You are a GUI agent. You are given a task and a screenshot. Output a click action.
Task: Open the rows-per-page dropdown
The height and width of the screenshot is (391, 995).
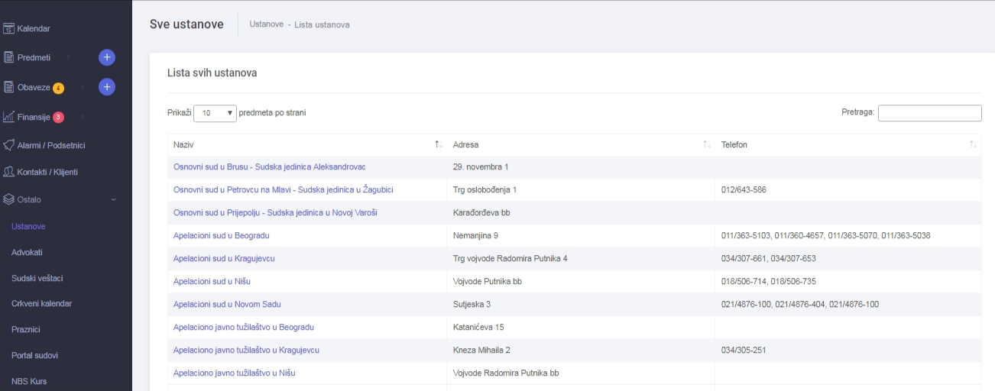coord(215,113)
